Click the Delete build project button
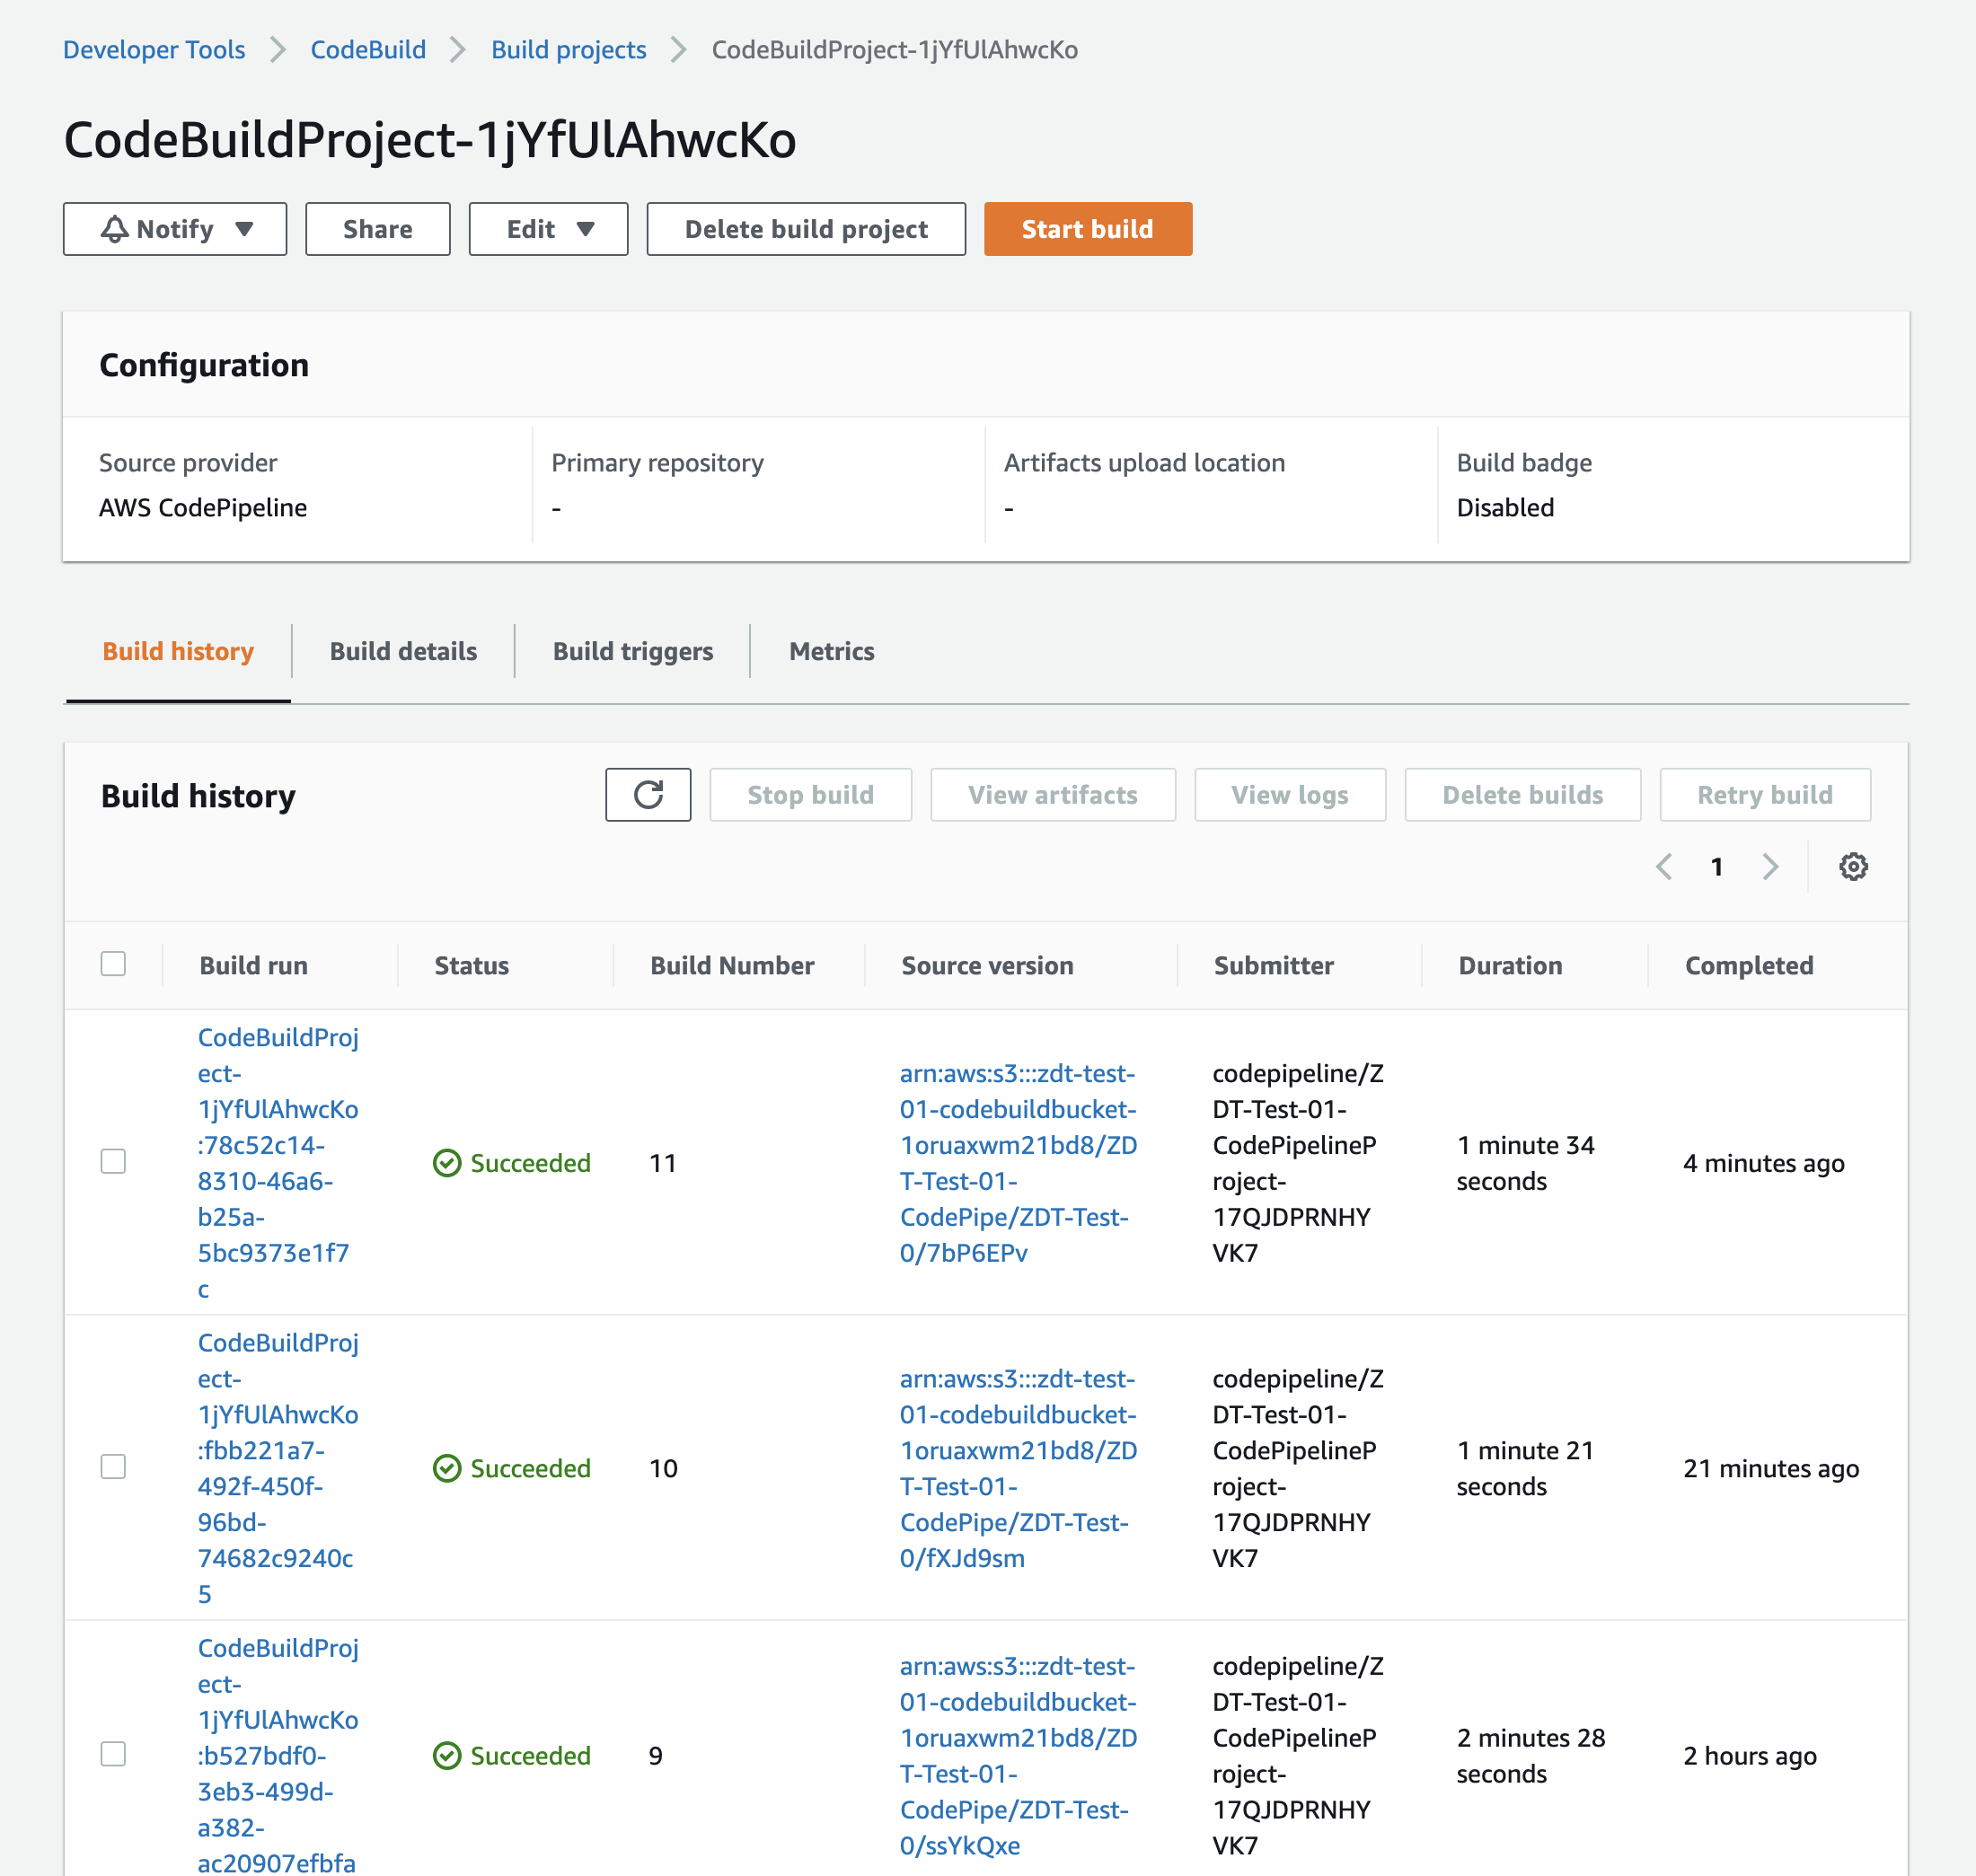Viewport: 1976px width, 1876px height. pos(805,228)
